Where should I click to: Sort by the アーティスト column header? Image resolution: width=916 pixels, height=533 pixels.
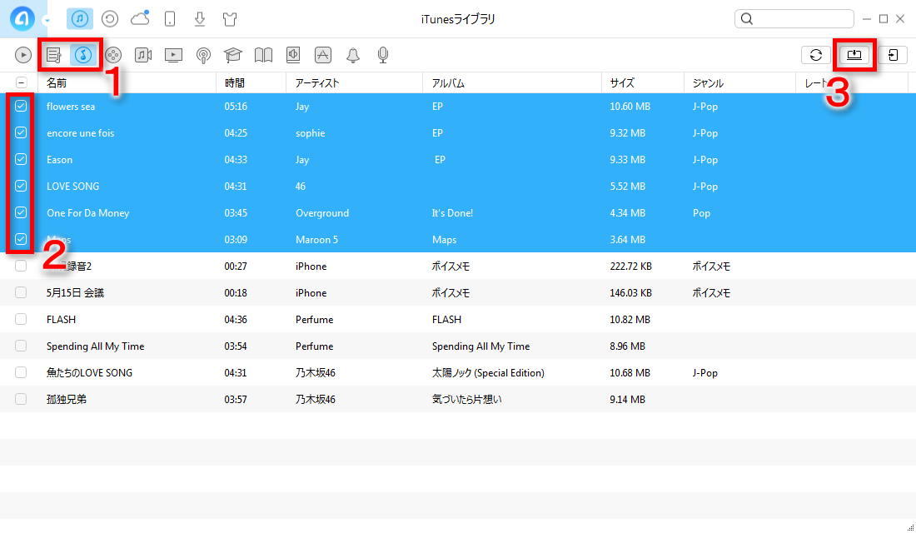(x=355, y=83)
